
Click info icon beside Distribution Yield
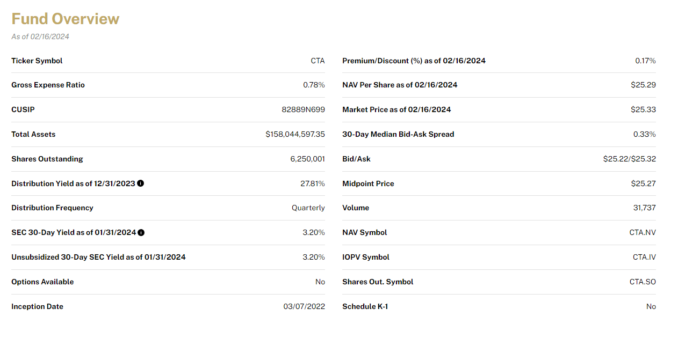[141, 183]
